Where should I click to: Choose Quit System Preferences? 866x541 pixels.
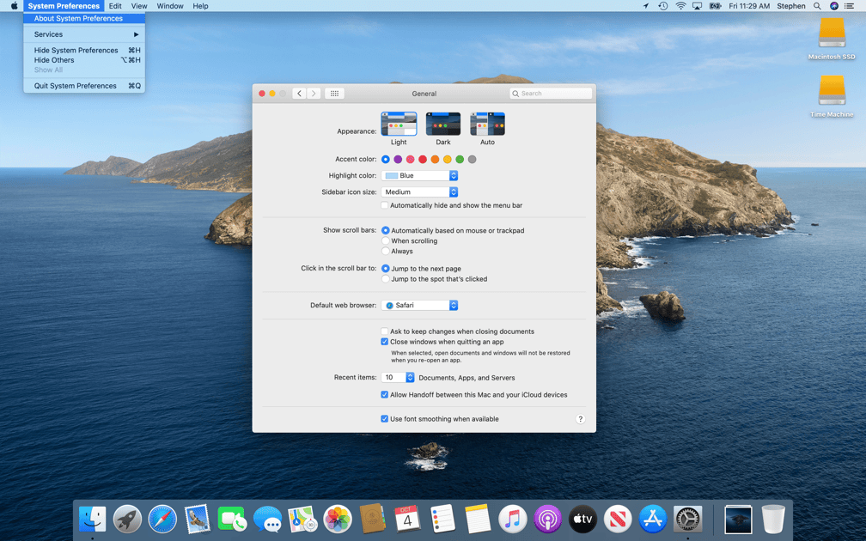pos(84,86)
